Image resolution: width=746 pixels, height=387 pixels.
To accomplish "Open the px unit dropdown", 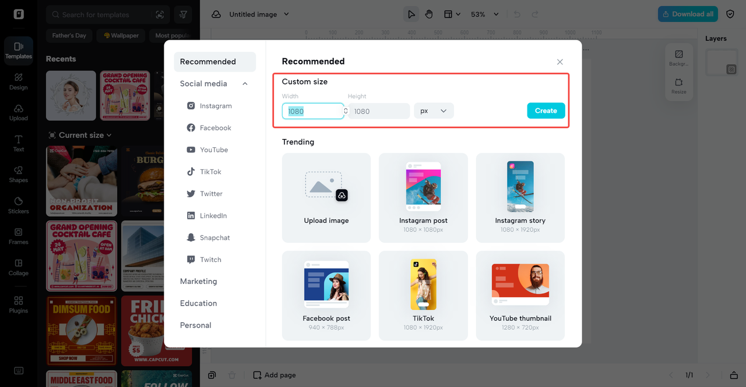I will [x=434, y=111].
